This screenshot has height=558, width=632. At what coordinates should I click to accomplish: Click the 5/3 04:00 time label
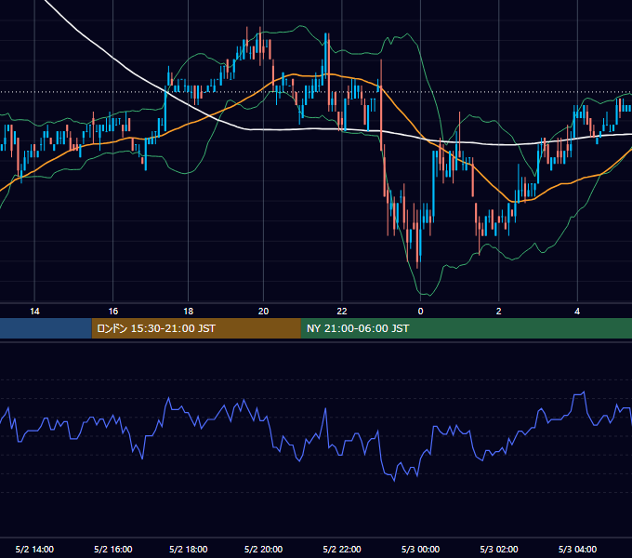[577, 549]
